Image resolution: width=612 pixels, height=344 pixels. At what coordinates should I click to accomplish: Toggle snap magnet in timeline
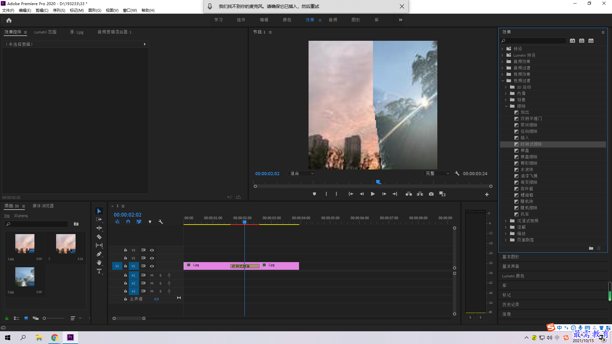tap(128, 222)
